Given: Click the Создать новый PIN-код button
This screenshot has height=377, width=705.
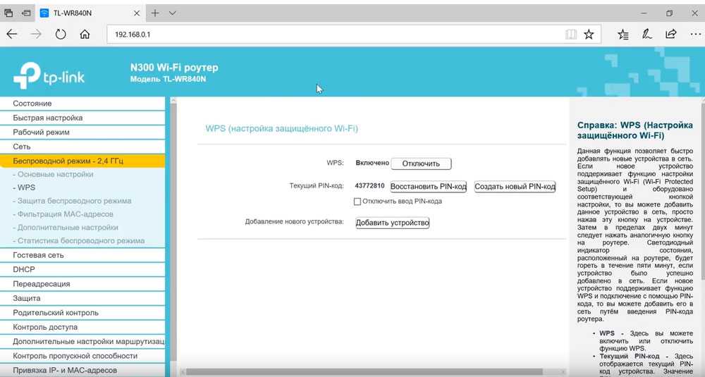Looking at the screenshot, I should coord(515,187).
